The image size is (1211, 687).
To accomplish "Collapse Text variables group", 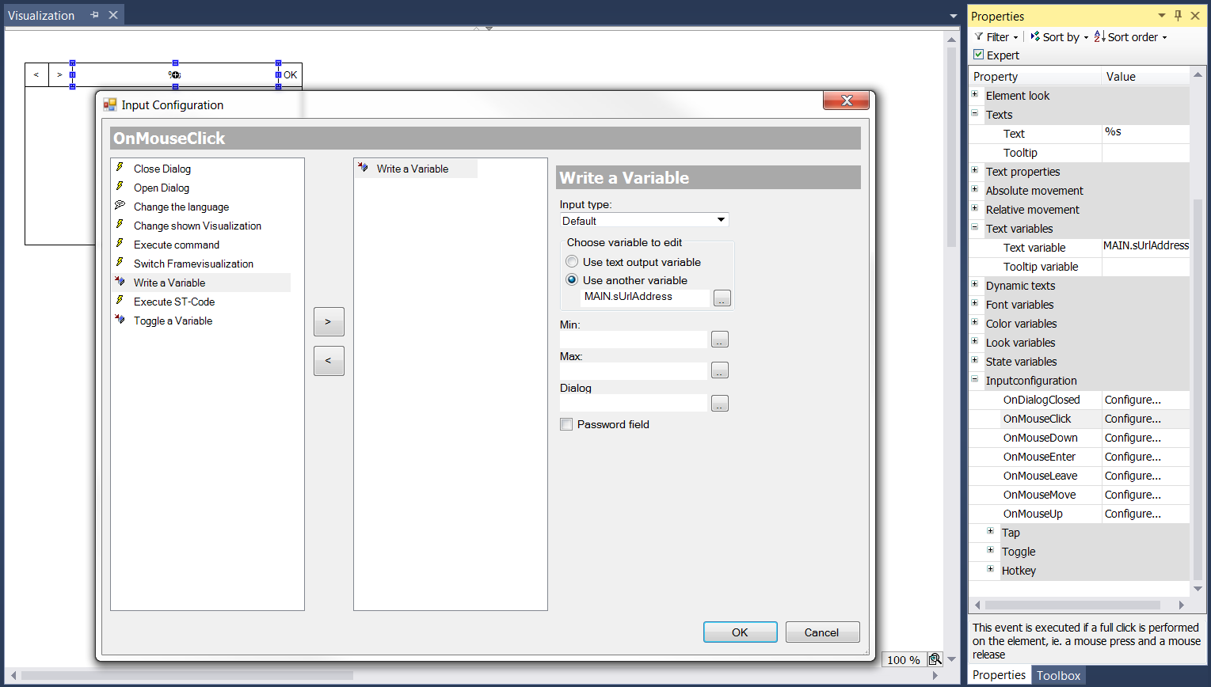I will coord(975,228).
